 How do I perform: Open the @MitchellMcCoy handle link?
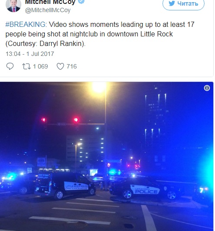coord(48,10)
